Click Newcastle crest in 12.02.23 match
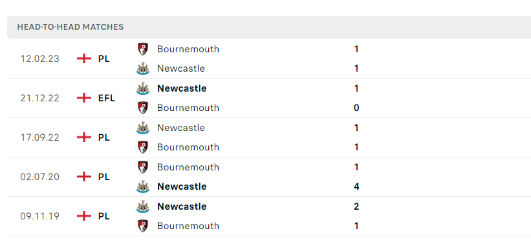531x242 pixels. click(x=143, y=68)
